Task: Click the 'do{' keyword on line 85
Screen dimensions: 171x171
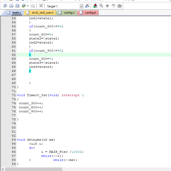Action: click(32, 148)
